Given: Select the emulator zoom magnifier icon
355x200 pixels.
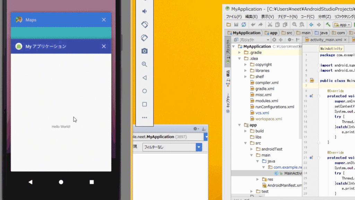Looking at the screenshot, I should click(x=145, y=64).
